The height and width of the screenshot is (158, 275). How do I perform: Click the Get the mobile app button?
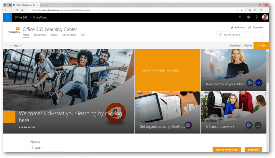coord(227,149)
